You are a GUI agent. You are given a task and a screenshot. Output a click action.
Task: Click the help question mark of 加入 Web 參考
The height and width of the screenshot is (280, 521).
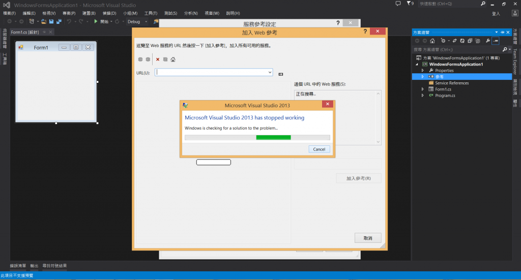[x=365, y=31]
